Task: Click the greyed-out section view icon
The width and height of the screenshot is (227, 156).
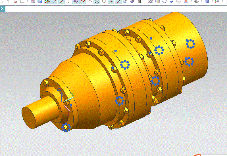Action: tap(179, 2)
